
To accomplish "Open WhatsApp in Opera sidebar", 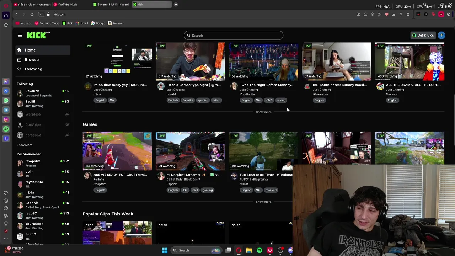I will [x=6, y=101].
